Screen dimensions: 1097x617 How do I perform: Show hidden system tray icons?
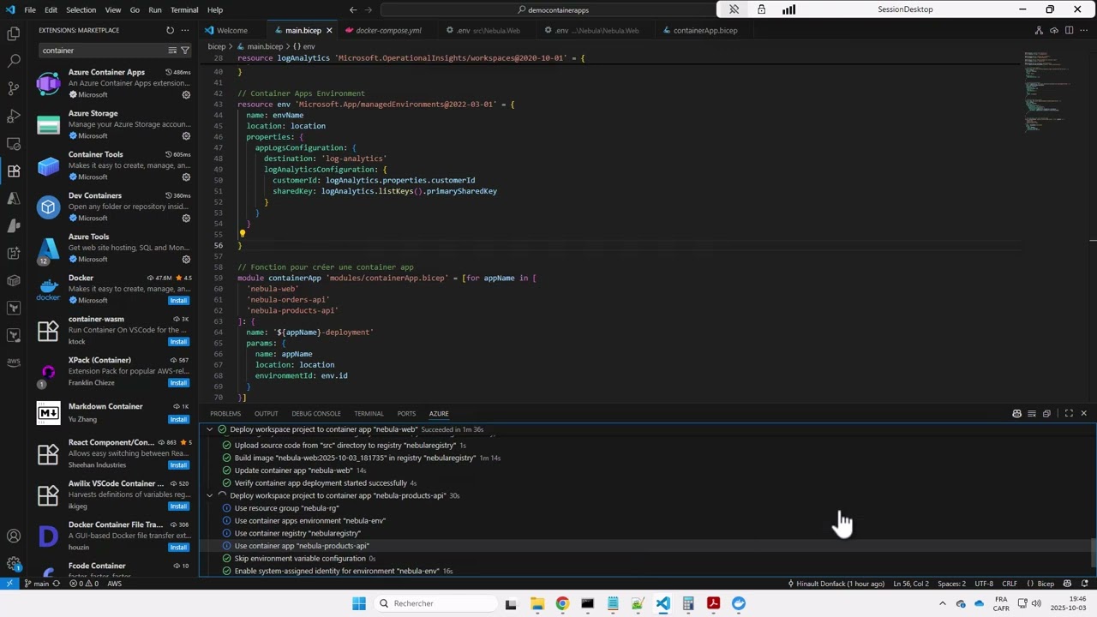click(x=943, y=603)
